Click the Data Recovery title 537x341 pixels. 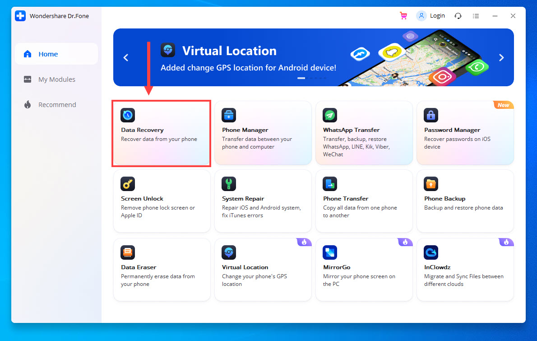pos(142,130)
